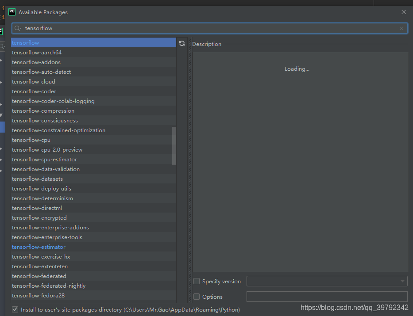Viewport: 413px width, 316px height.
Task: Select tensorflow-compression package
Action: tap(93, 110)
